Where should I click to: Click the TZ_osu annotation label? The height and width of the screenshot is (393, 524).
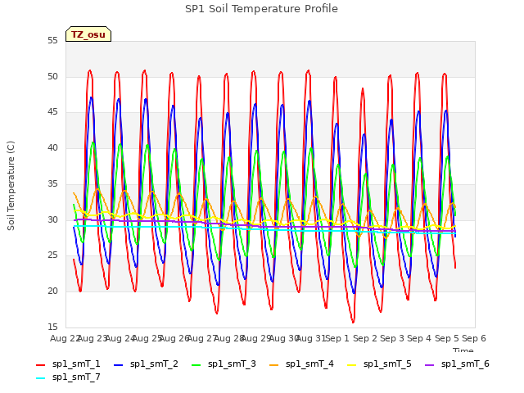(x=88, y=34)
